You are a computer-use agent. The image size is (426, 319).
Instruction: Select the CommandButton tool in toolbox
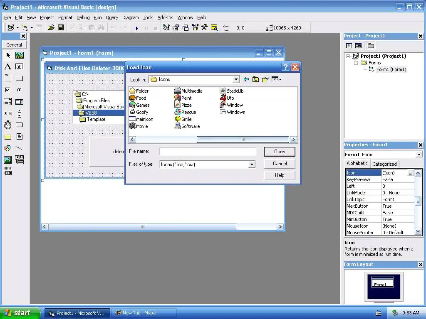(x=19, y=79)
